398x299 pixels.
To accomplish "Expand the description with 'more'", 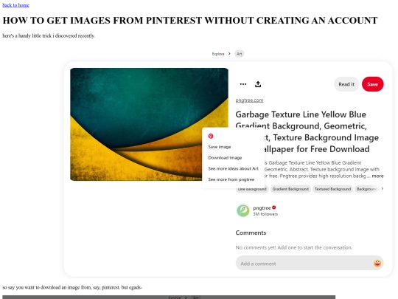I will click(x=377, y=176).
